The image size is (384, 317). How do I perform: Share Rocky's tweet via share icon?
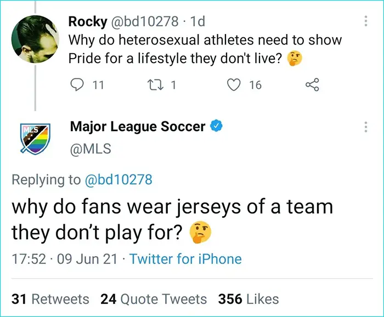[x=312, y=84]
